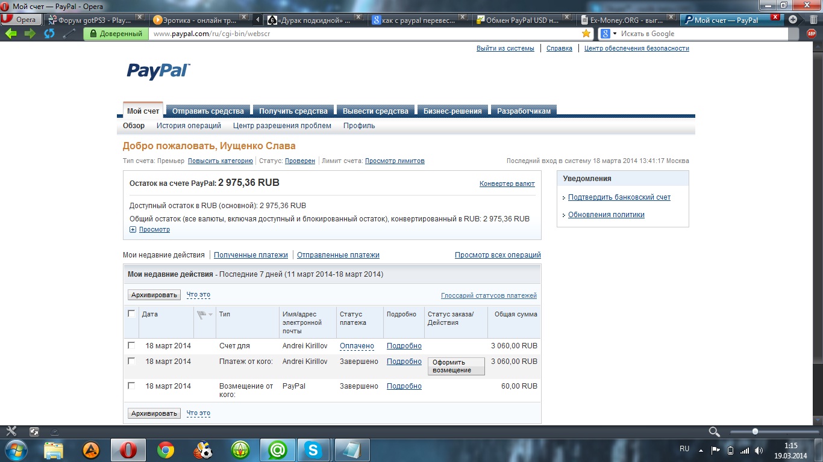Click the 'Оформить возмещение' button
Screen dimensions: 823x462
pos(456,366)
